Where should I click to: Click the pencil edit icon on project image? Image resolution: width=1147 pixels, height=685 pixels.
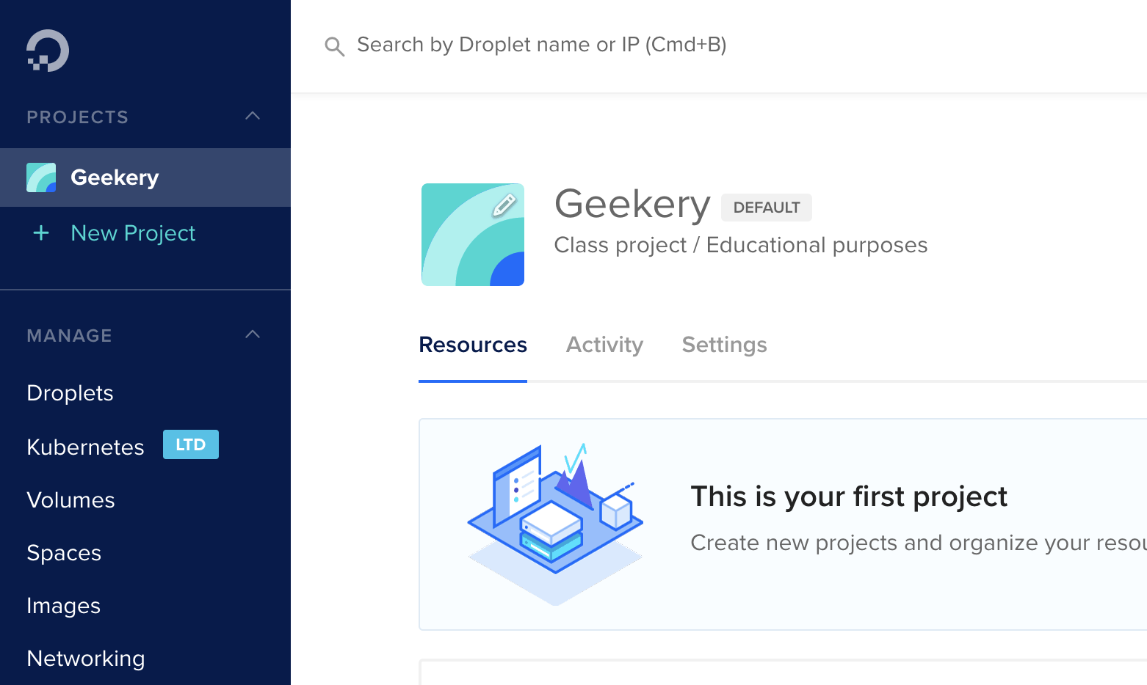(504, 205)
